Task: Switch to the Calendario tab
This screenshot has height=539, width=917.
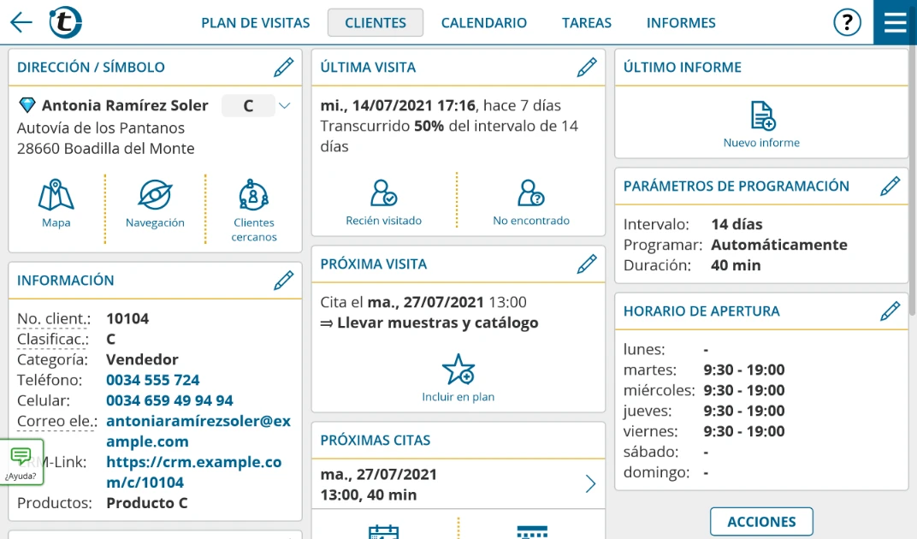Action: [484, 22]
